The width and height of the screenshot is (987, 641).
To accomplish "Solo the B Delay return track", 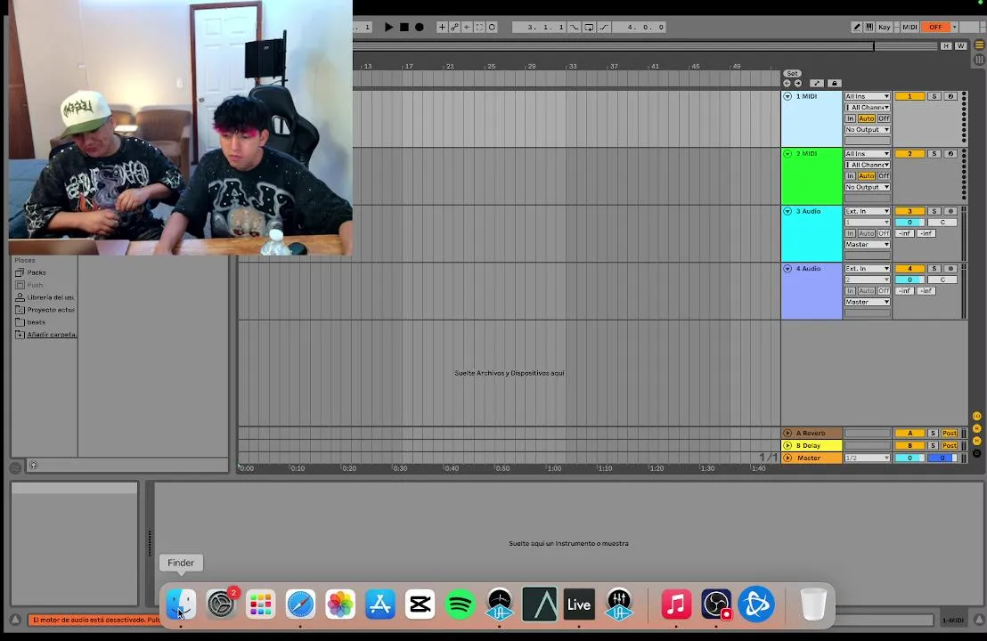I will (934, 445).
